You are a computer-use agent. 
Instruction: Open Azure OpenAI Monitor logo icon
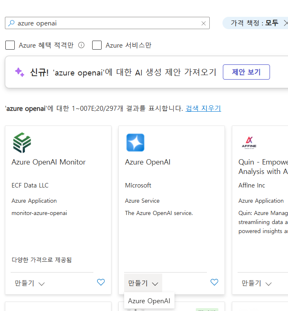point(22,143)
